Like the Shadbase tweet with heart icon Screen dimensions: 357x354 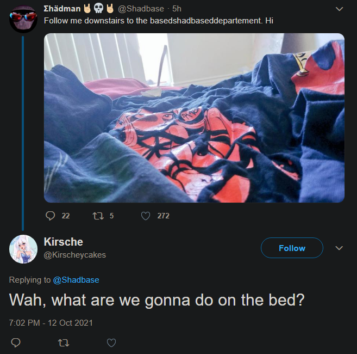146,216
